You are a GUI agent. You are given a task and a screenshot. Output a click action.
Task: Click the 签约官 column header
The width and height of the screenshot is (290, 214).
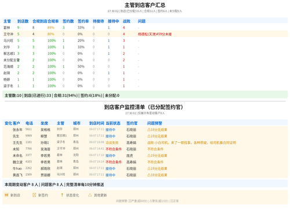pos(132,123)
